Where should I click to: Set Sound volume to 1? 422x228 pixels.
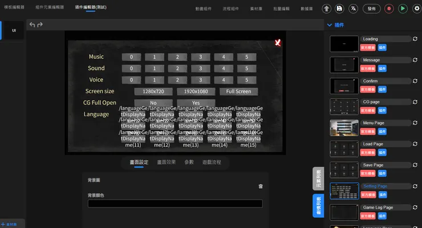click(155, 68)
